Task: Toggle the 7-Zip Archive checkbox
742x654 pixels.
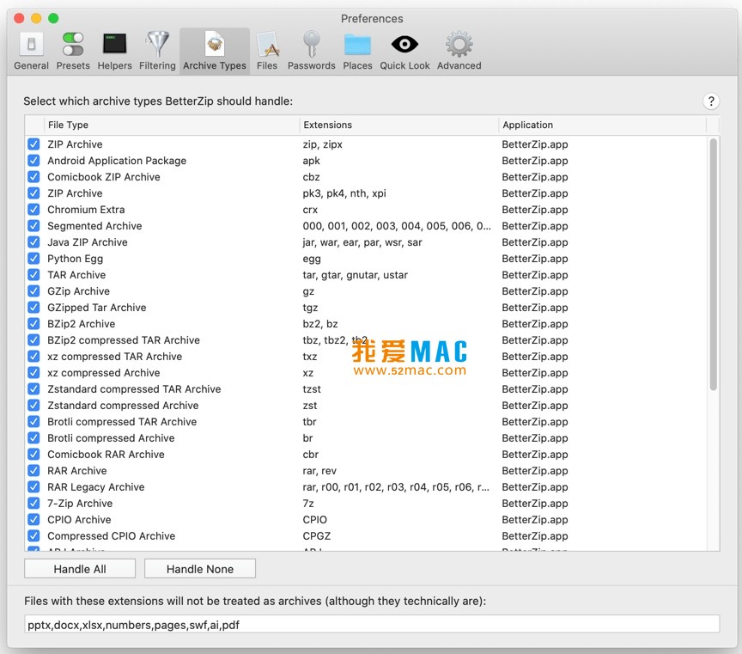Action: tap(33, 504)
